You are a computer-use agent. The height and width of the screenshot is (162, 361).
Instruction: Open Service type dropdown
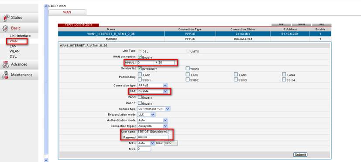[x=154, y=109]
